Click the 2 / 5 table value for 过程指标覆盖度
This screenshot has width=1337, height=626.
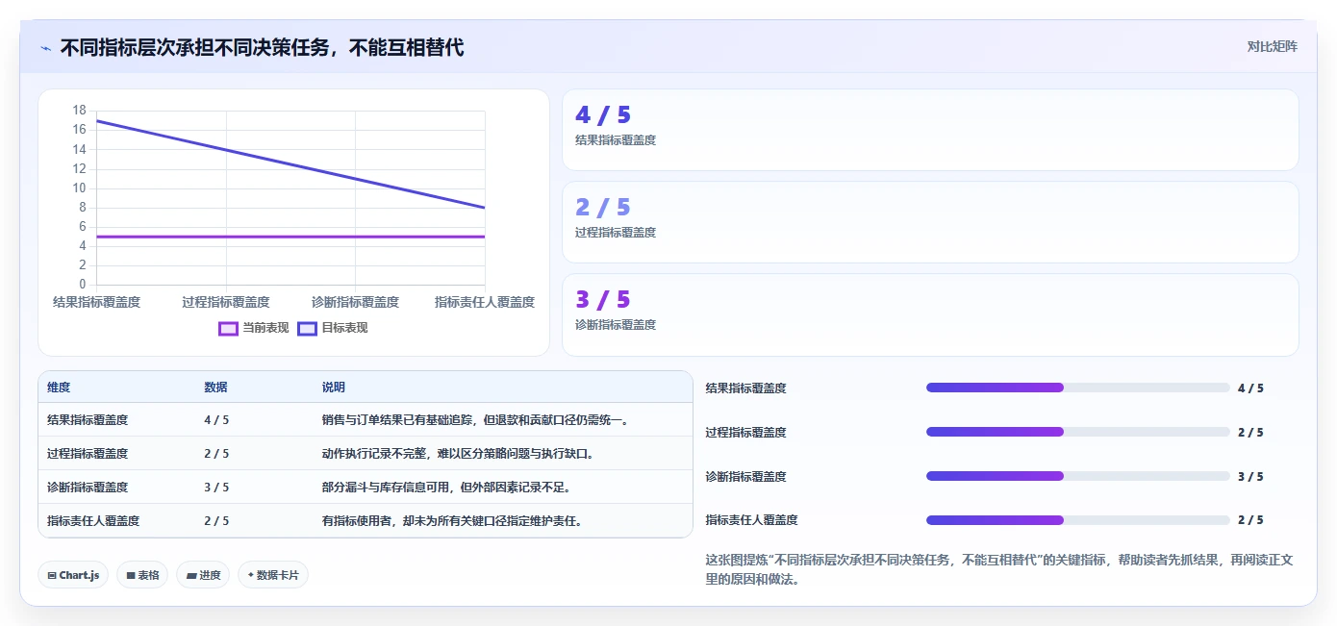[x=216, y=454]
